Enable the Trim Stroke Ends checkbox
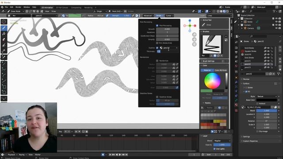Viewport: 283px width, 159px height. [157, 43]
